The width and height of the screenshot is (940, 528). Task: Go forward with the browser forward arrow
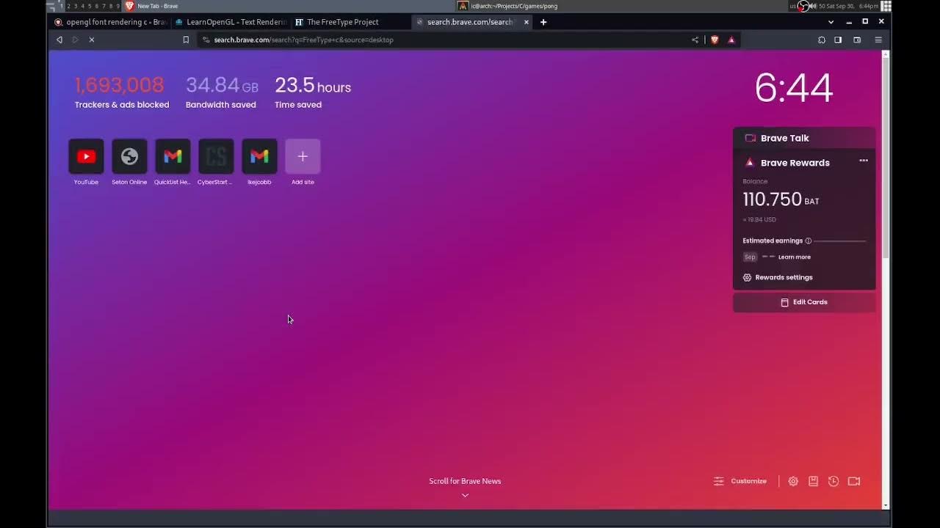click(75, 40)
